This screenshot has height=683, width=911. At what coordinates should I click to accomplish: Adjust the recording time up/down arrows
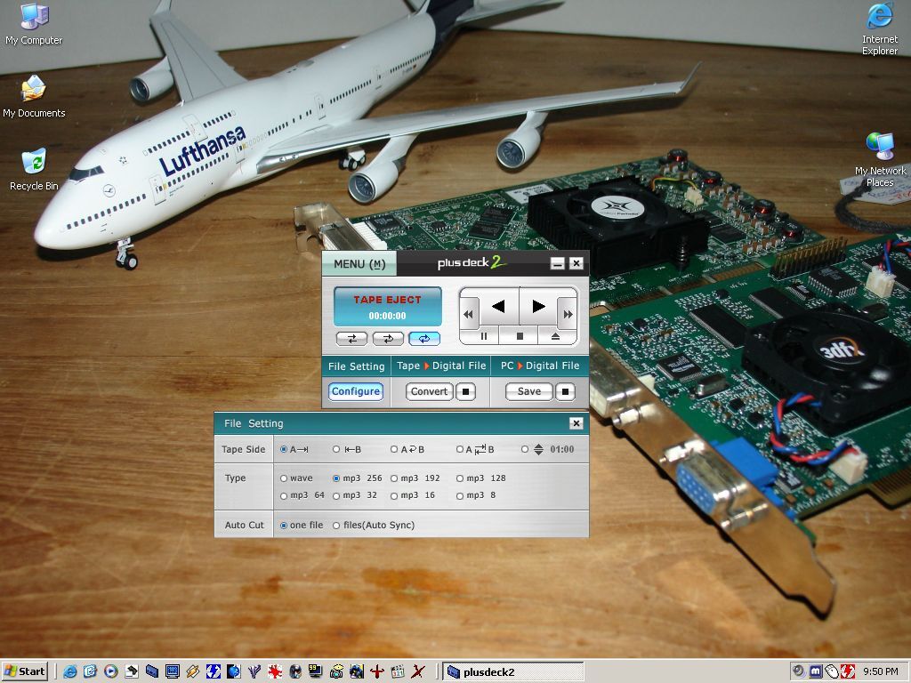[538, 449]
